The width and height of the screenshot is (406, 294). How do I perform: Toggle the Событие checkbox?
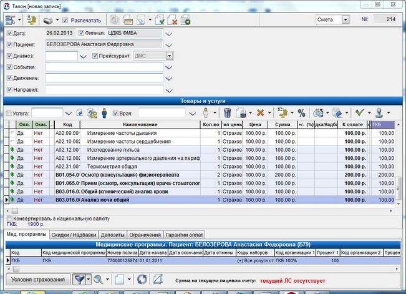pos(9,67)
